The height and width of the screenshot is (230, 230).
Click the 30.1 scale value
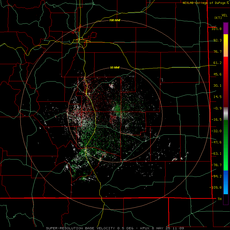(x=217, y=86)
